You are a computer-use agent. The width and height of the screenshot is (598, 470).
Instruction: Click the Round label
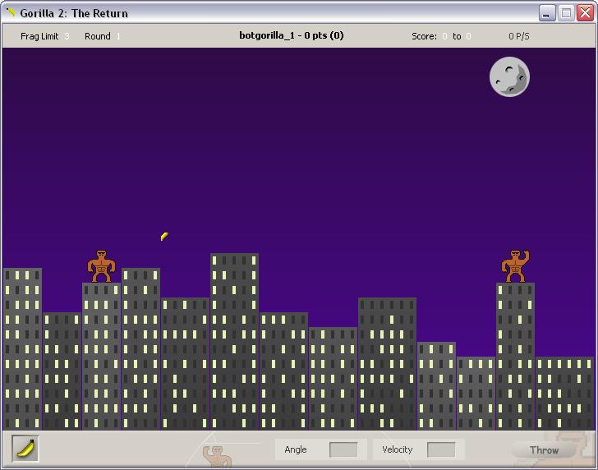97,36
